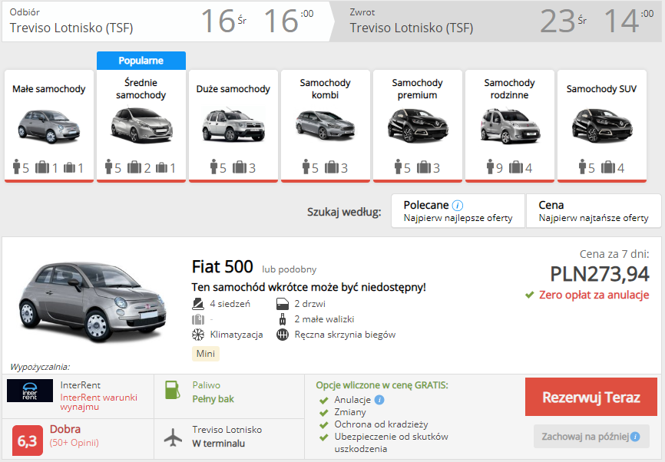Click Zachowaj na później button
Viewport: 665px width, 462px height.
(x=591, y=437)
